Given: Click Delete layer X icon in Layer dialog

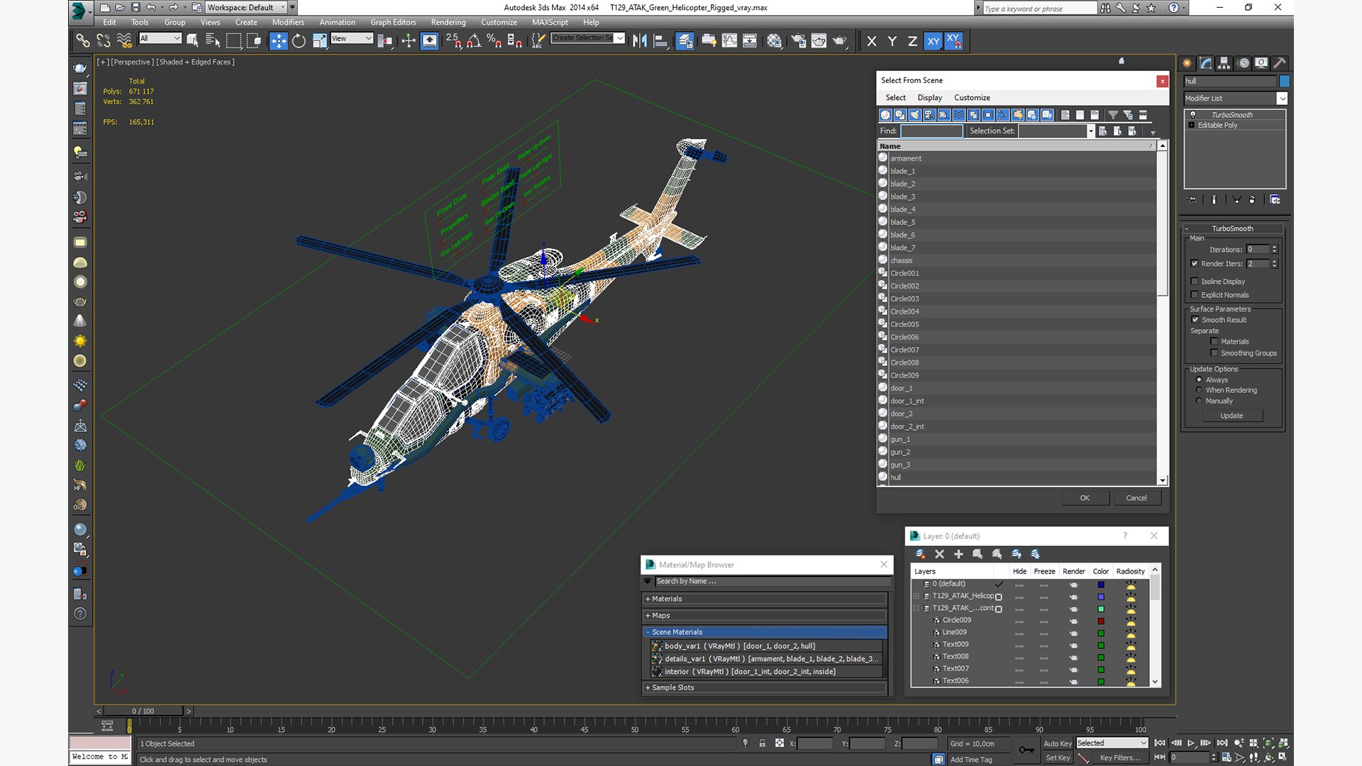Looking at the screenshot, I should [939, 554].
